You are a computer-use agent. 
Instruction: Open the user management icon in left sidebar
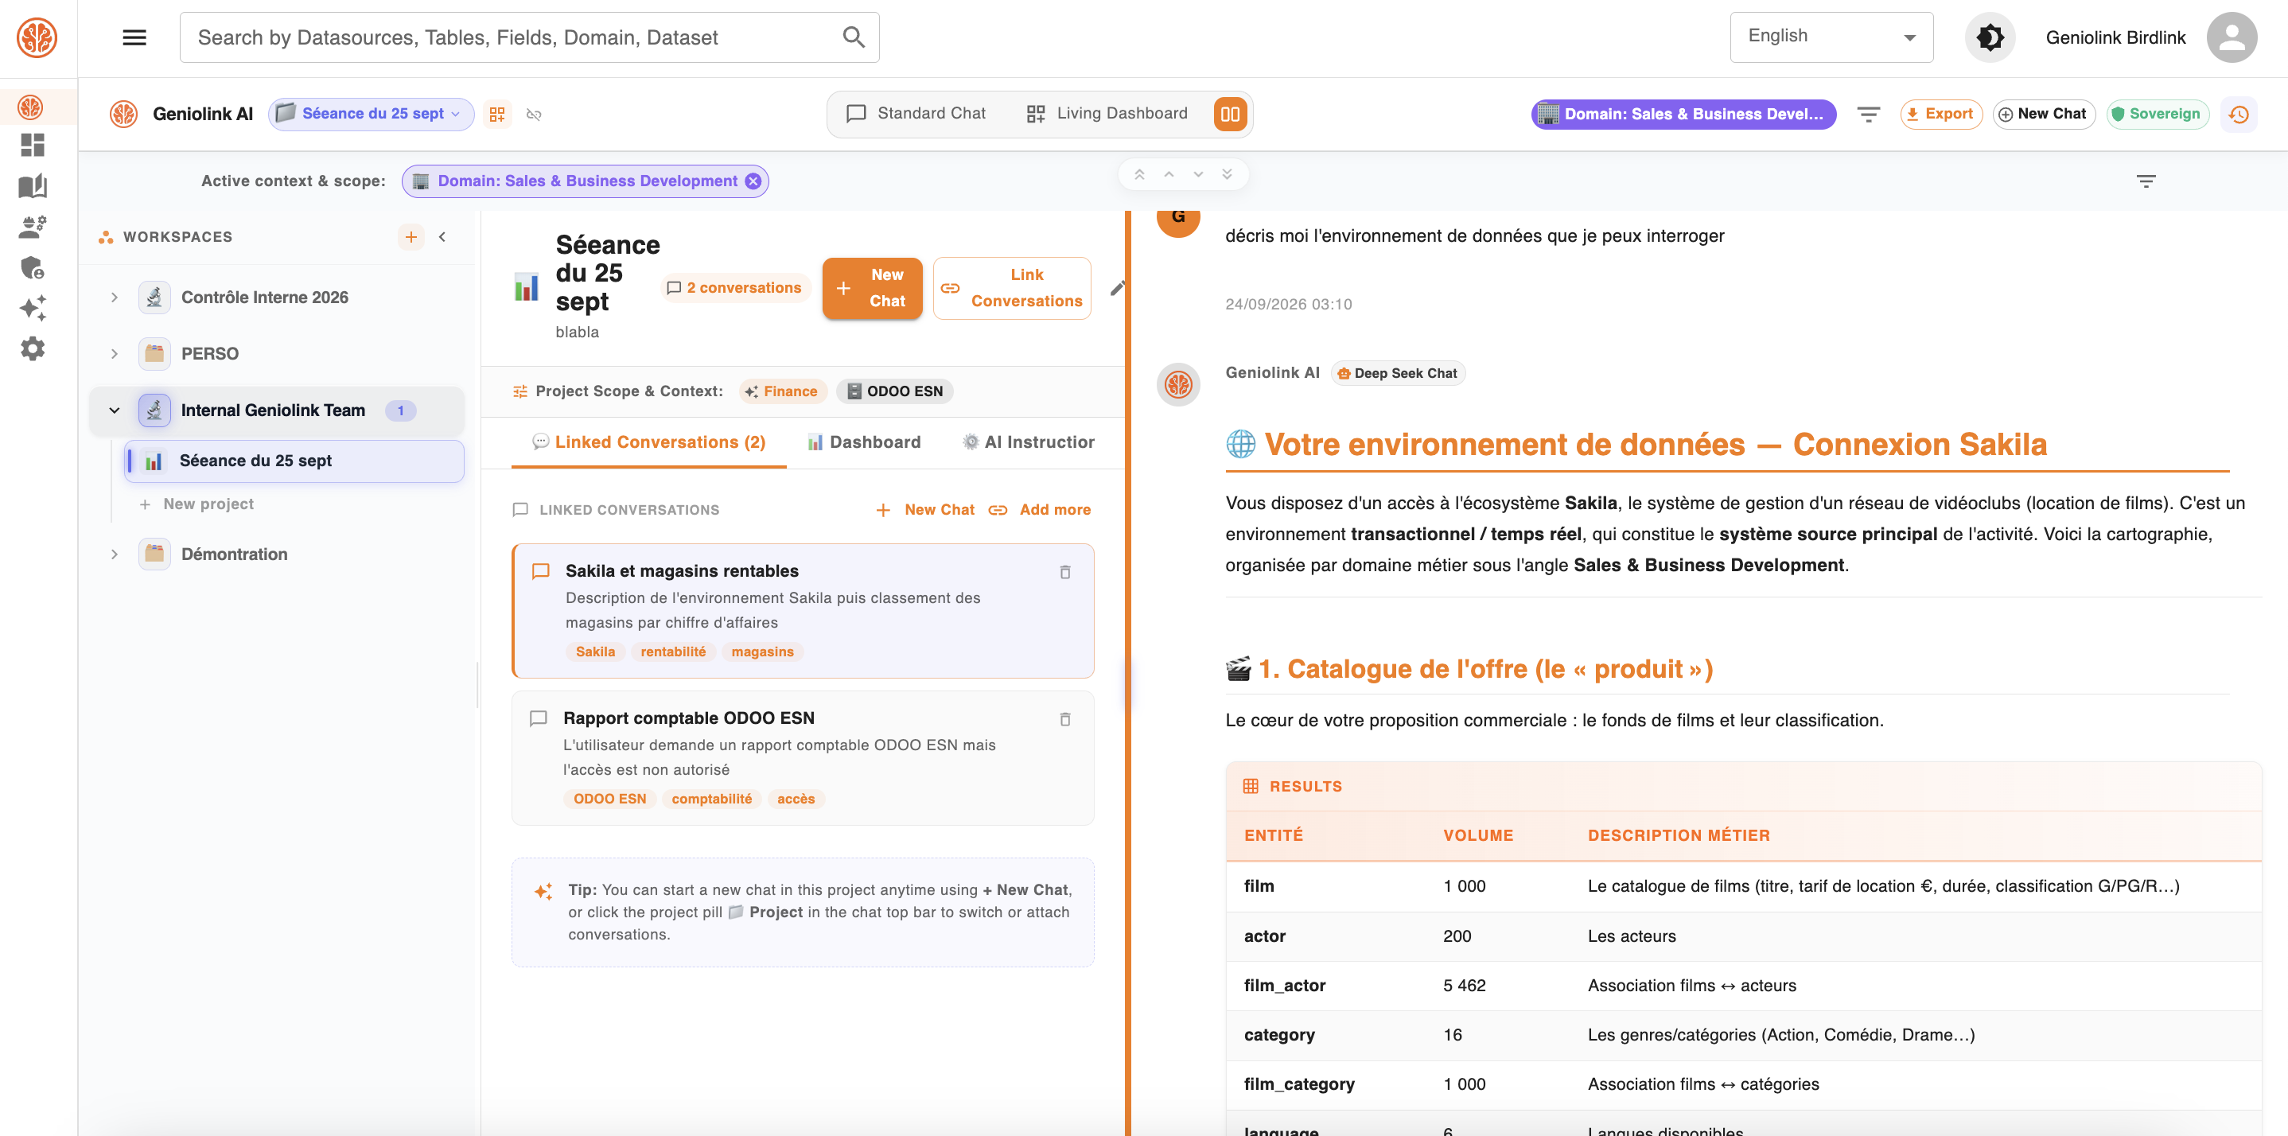[x=32, y=227]
